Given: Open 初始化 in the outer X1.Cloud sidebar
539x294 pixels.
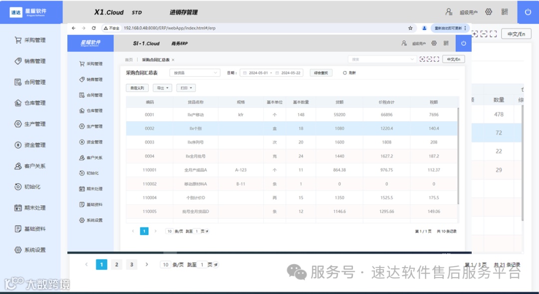Looking at the screenshot, I should (x=27, y=187).
